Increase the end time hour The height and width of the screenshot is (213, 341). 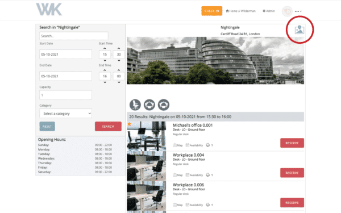pos(105,70)
